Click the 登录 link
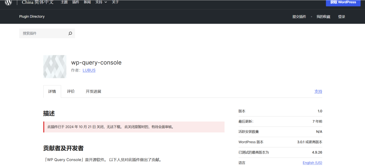The width and height of the screenshot is (365, 167). 341,17
